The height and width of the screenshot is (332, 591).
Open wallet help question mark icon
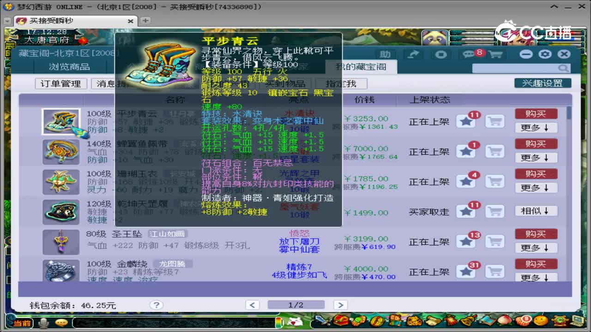[x=156, y=305]
